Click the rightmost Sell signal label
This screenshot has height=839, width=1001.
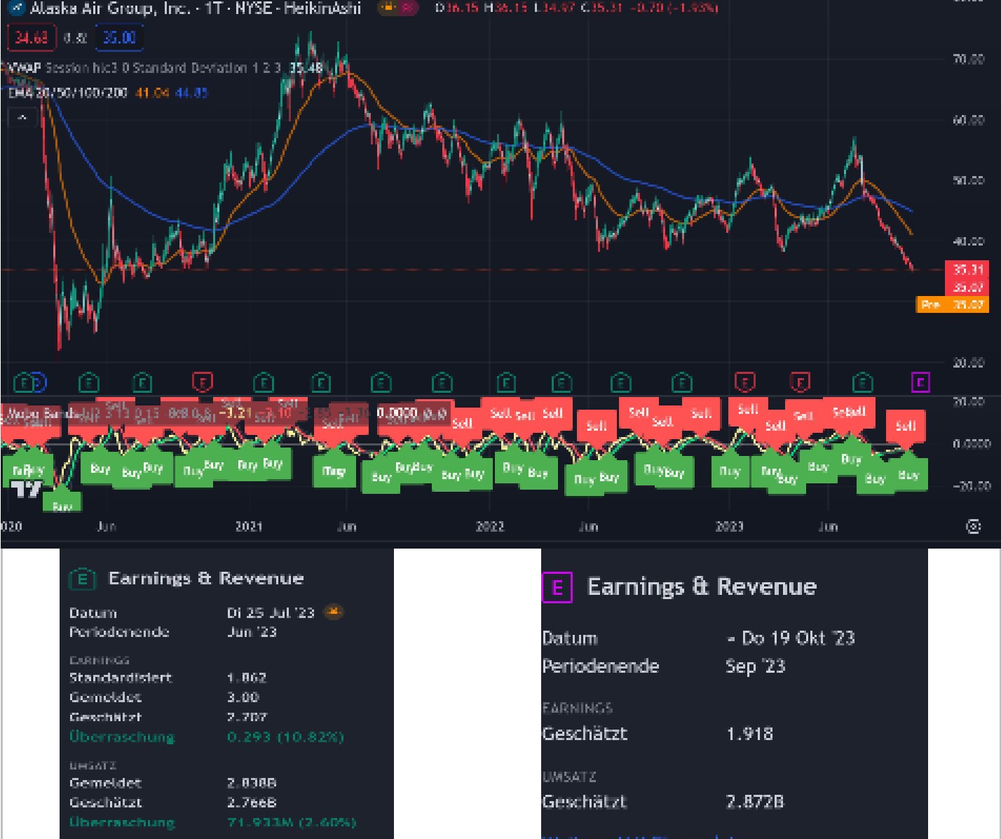[x=906, y=426]
